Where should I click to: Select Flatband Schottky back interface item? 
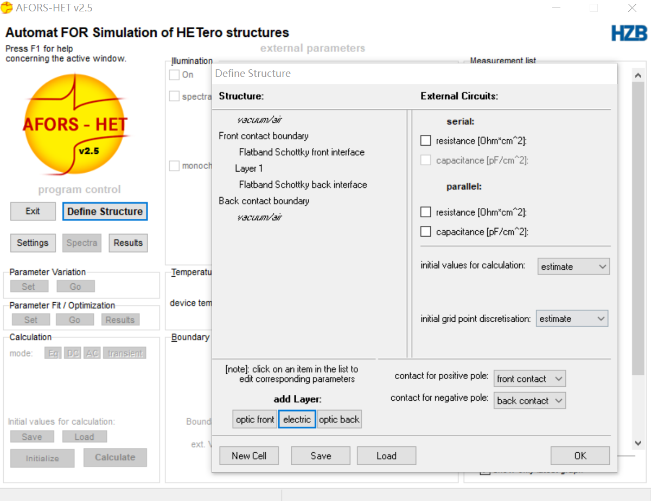(x=303, y=185)
